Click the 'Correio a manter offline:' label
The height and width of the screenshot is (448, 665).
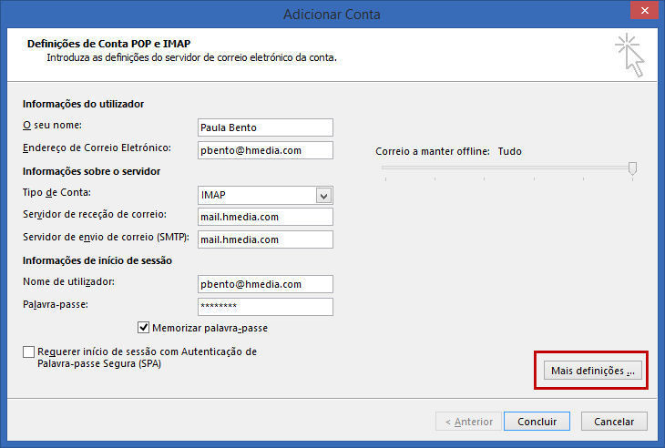[433, 151]
